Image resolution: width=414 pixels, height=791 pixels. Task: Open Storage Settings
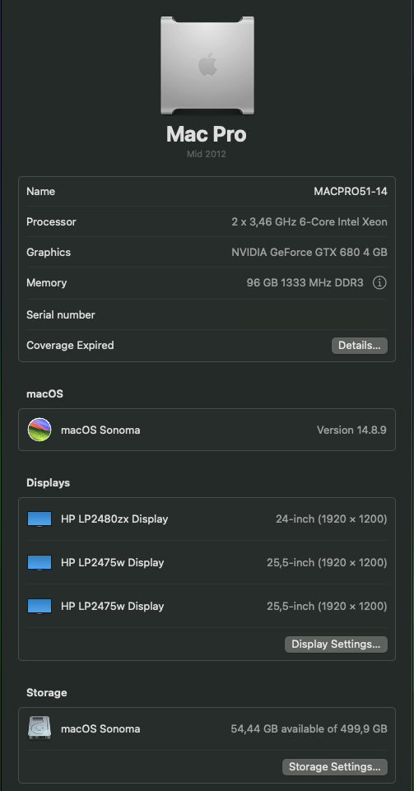[335, 767]
